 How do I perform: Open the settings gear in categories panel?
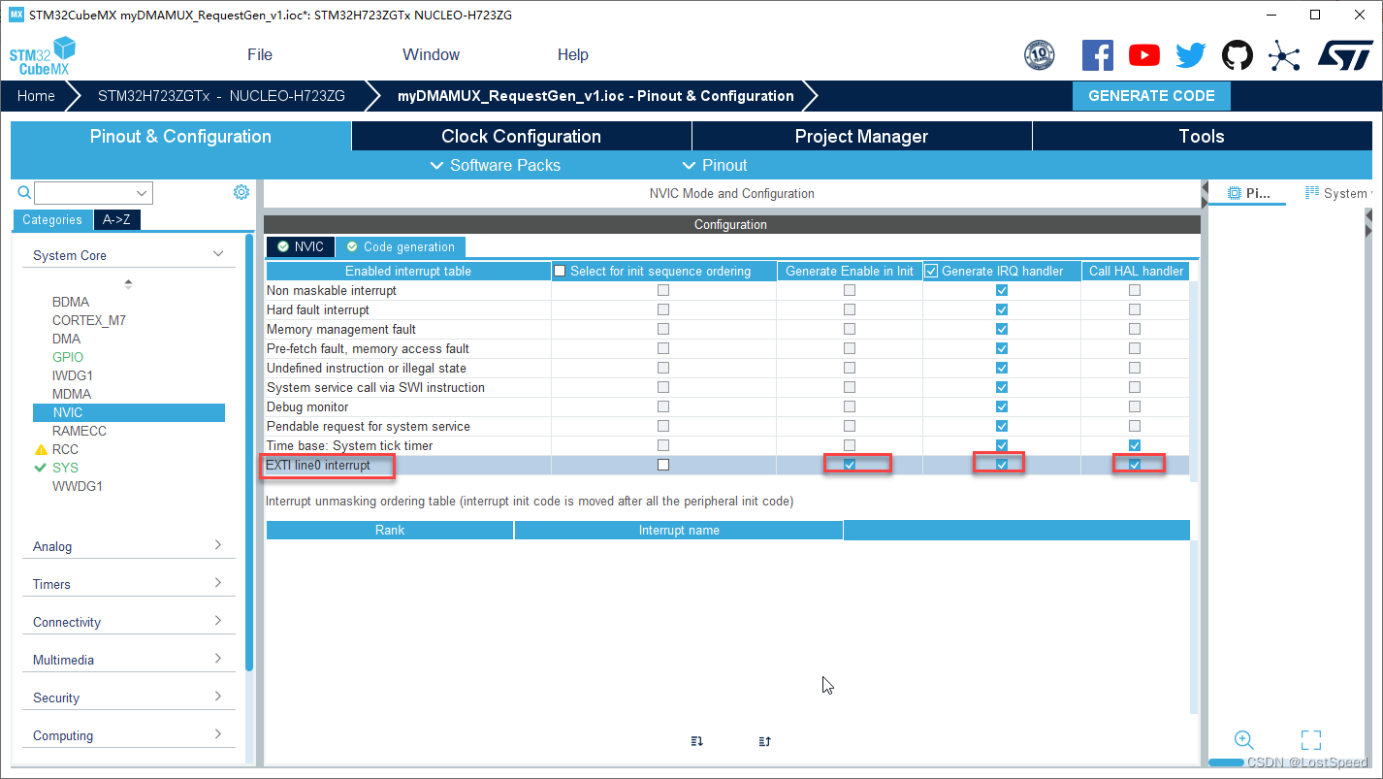click(x=241, y=192)
